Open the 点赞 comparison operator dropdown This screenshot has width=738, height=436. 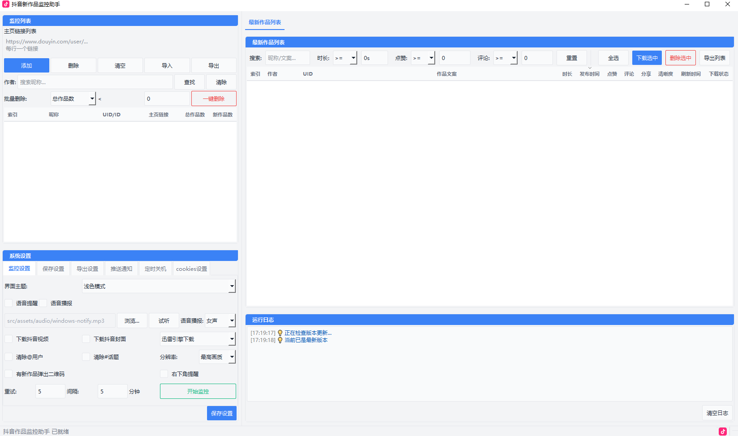[423, 58]
